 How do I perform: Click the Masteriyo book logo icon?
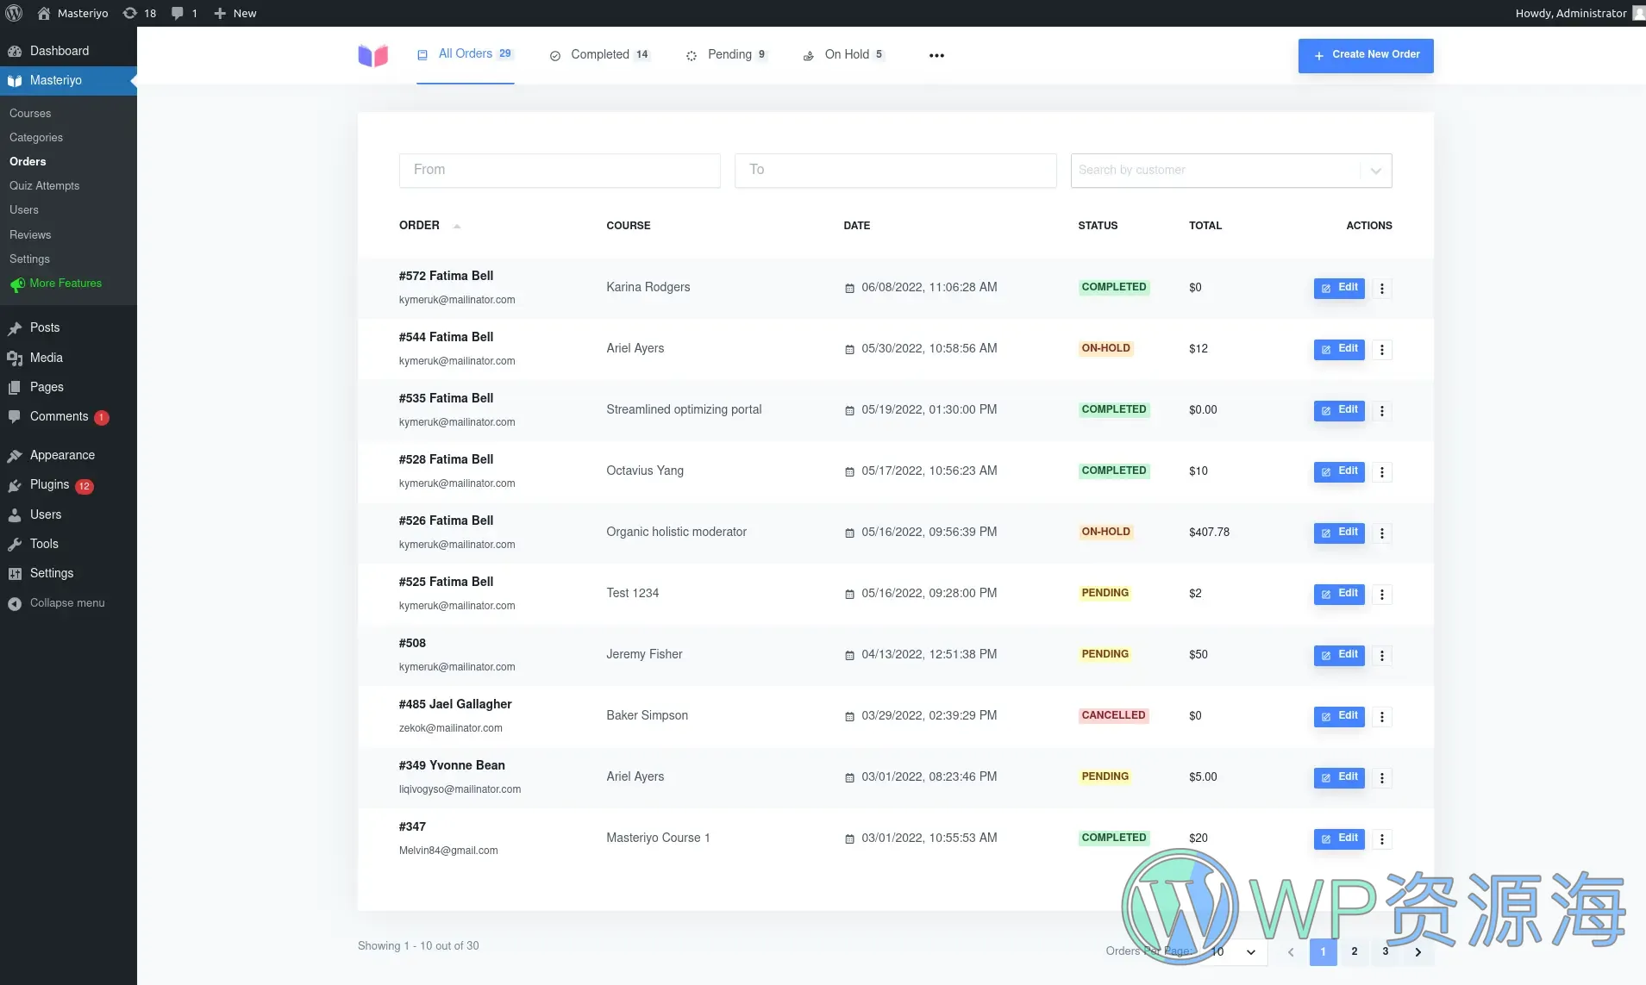pos(372,55)
